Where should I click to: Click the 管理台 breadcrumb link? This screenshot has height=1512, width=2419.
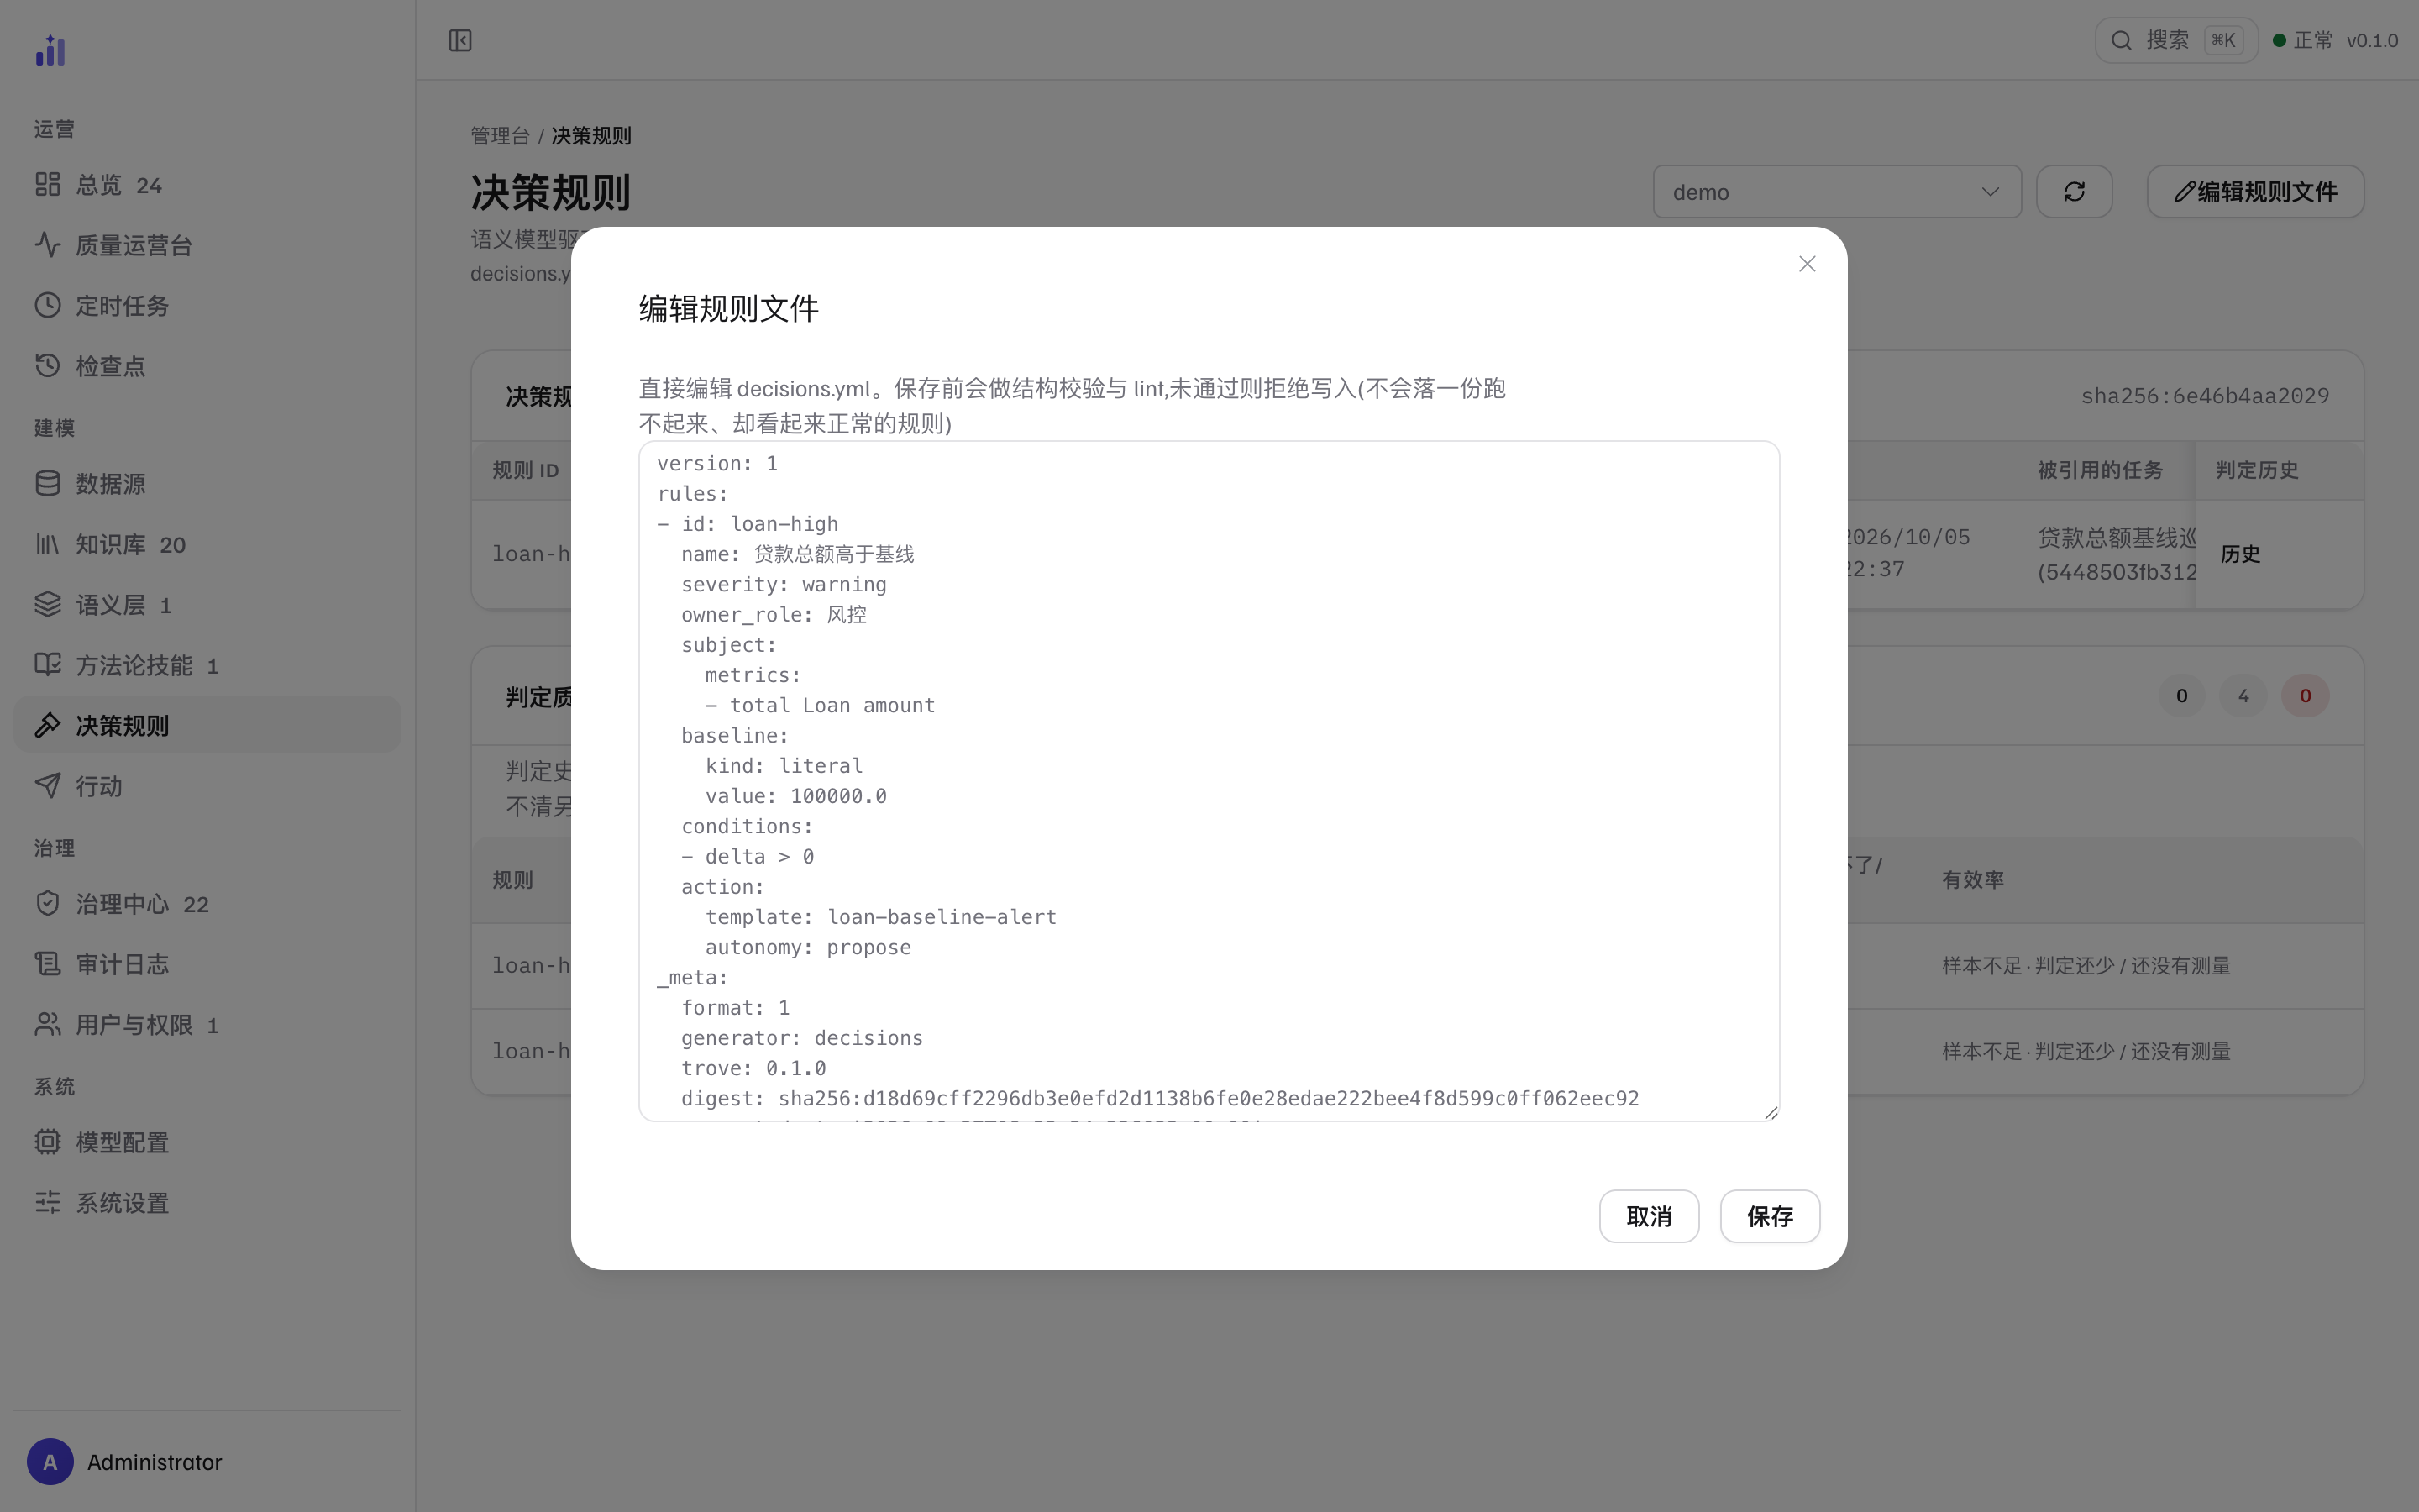[x=500, y=136]
